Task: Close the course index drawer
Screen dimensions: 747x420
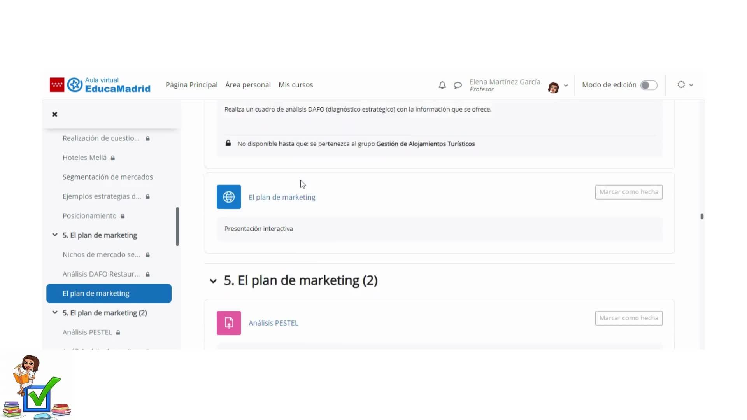Action: (x=55, y=114)
